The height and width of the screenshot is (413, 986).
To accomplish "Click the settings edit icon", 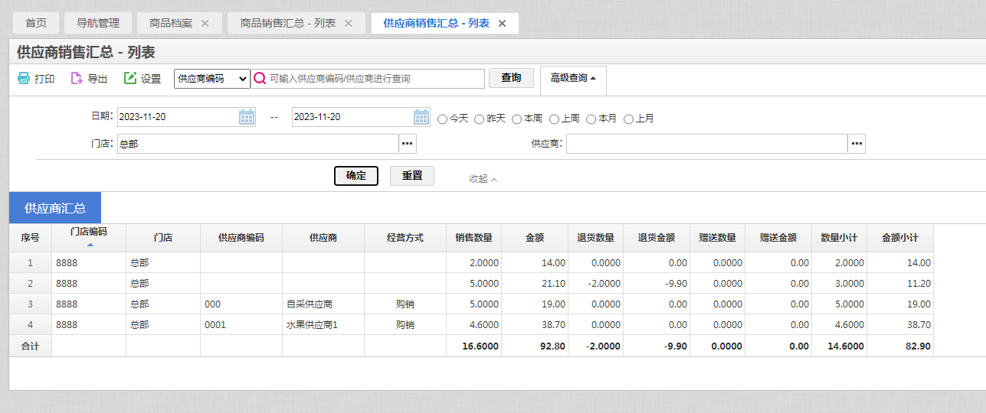I will 130,78.
